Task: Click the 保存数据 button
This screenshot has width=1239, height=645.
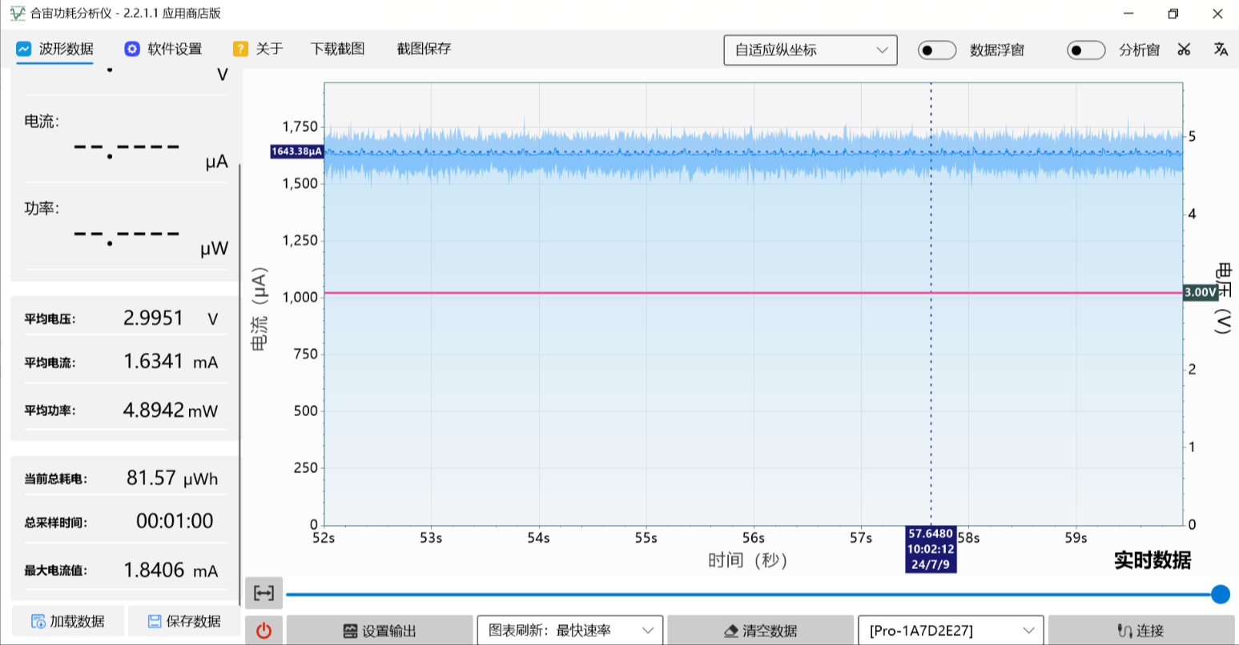Action: (184, 621)
